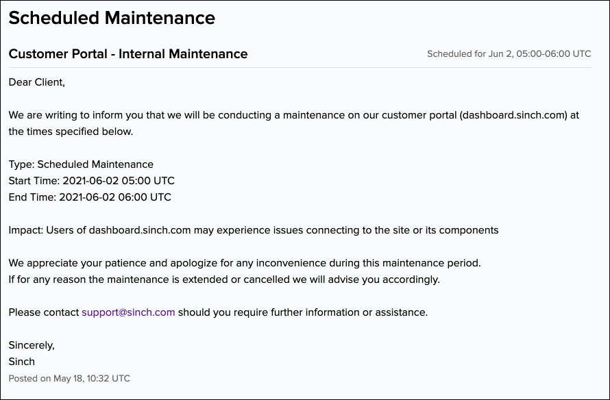The image size is (610, 400).
Task: Select the 'Sinch' signature line
Action: pos(22,362)
